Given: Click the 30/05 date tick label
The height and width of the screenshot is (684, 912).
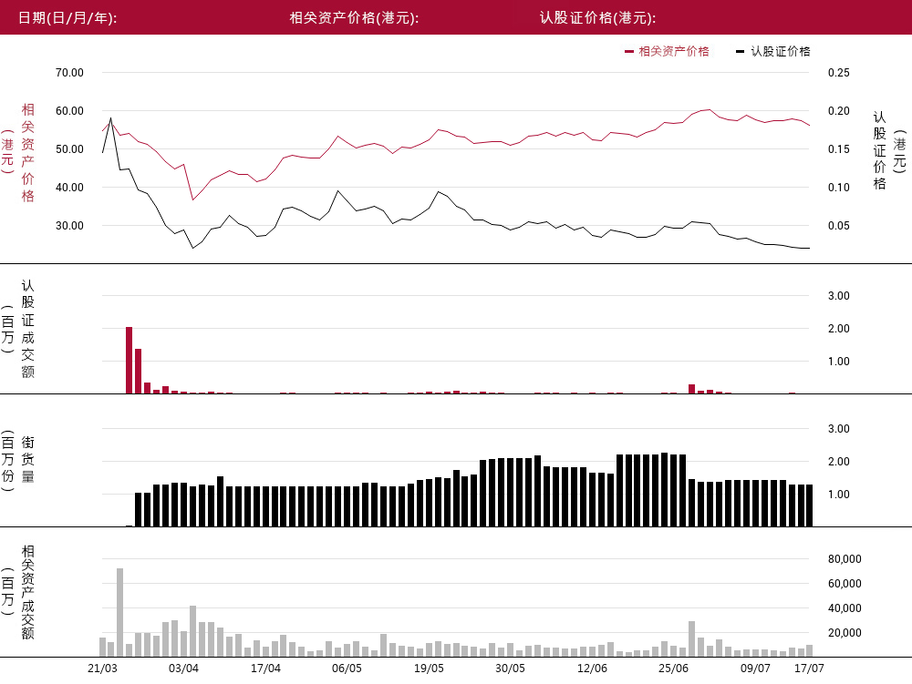Looking at the screenshot, I should tap(510, 669).
